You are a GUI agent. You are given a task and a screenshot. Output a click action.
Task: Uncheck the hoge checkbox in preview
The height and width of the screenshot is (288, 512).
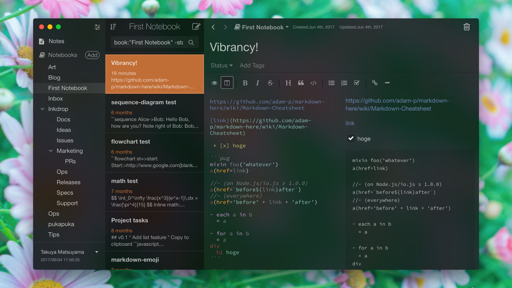tap(351, 138)
